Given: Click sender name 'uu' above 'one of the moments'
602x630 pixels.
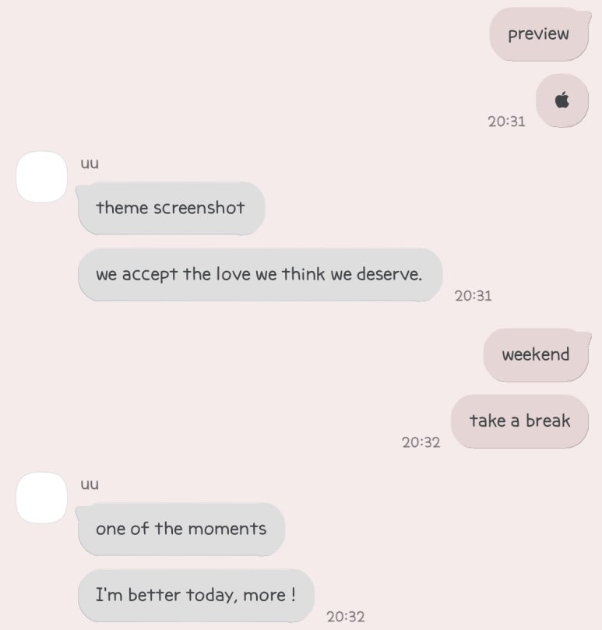Looking at the screenshot, I should coord(90,484).
